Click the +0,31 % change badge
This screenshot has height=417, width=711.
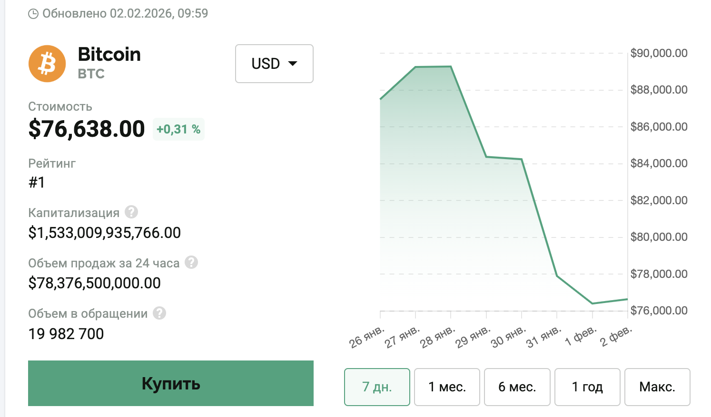coord(178,129)
